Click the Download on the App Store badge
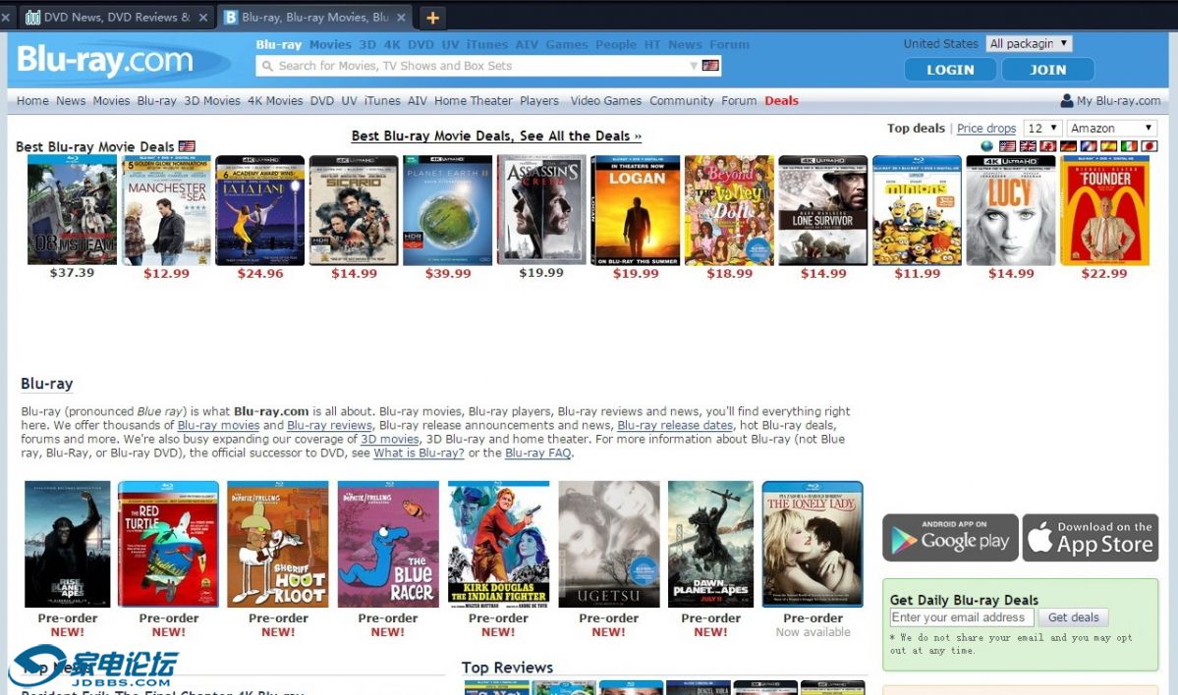This screenshot has width=1178, height=695. [x=1090, y=538]
